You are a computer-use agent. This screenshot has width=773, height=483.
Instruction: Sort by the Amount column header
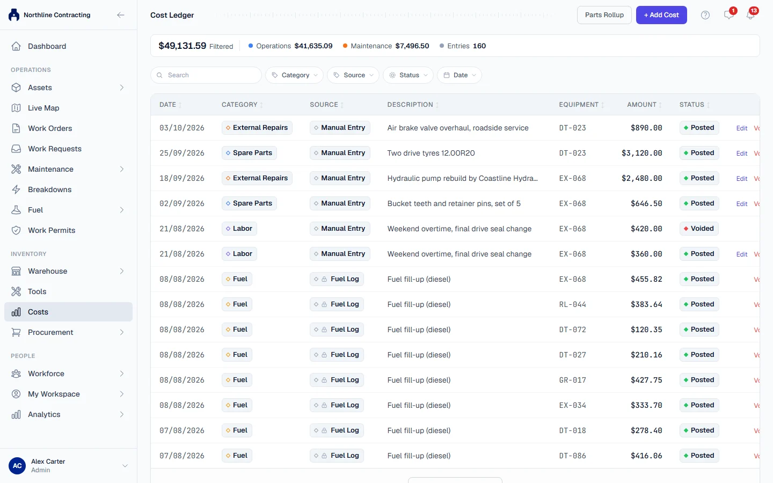click(644, 105)
